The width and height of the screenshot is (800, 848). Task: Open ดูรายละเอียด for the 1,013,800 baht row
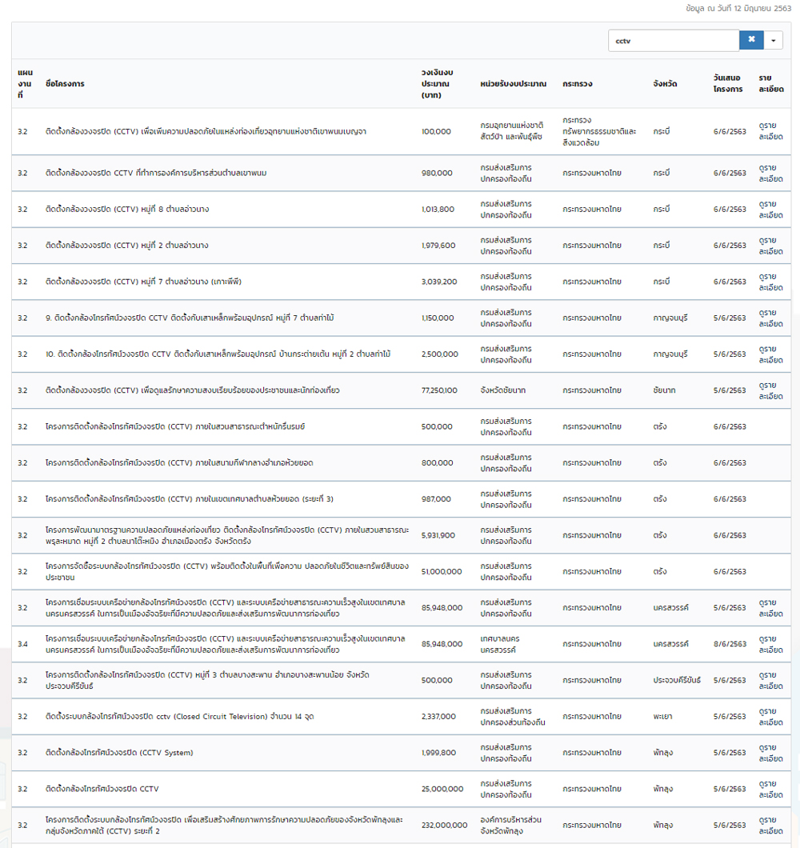[771, 209]
